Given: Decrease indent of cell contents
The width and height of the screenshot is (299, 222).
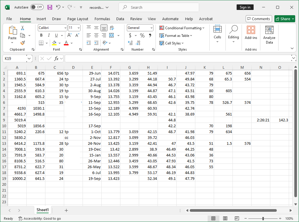Looking at the screenshot, I should 89,43.
